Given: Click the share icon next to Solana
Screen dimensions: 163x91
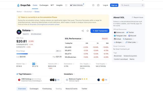Looking at the screenshot, I should coord(83,31).
